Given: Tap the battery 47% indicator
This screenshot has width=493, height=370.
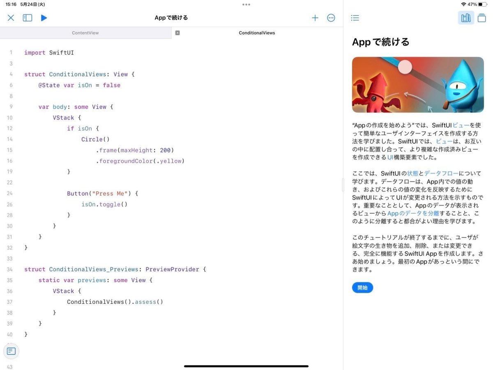Looking at the screenshot, I should coord(477,4).
